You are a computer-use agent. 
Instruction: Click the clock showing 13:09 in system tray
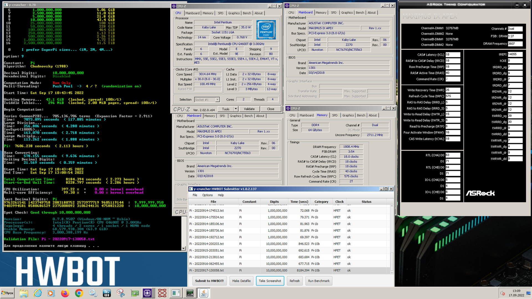tap(516, 291)
